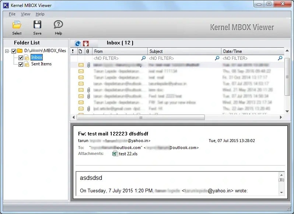Click email list scroll down arrow
The height and width of the screenshot is (214, 294).
287,111
